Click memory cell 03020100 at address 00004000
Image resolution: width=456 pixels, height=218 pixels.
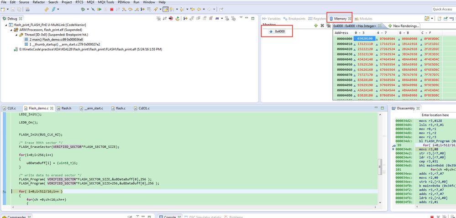pos(365,39)
